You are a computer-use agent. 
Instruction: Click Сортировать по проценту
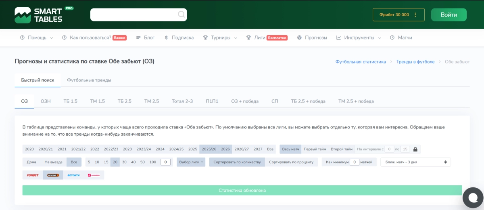coord(292,162)
